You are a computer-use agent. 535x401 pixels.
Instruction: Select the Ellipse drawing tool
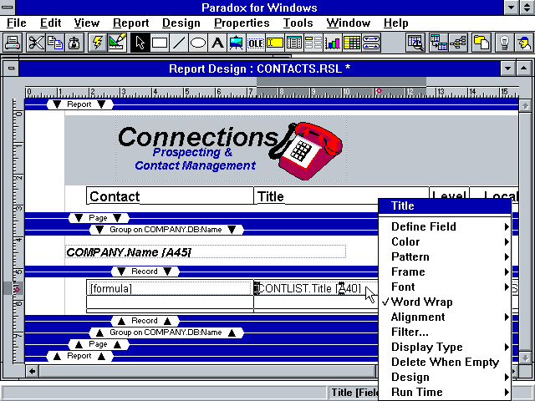coord(197,43)
